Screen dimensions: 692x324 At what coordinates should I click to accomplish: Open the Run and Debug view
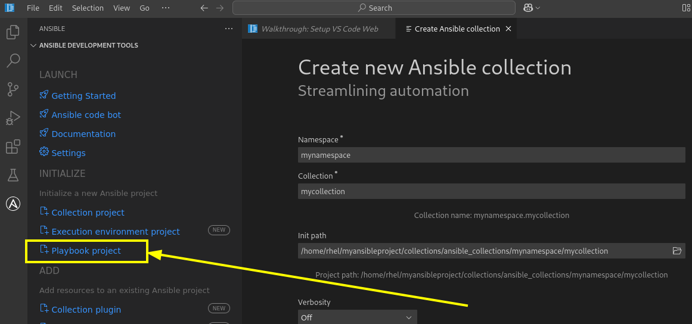[13, 118]
